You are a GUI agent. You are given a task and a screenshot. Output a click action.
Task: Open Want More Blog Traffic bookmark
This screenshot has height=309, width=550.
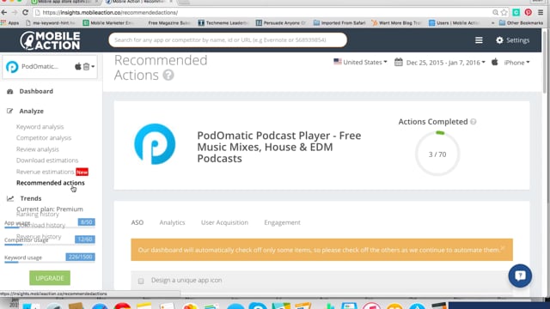[x=397, y=23]
